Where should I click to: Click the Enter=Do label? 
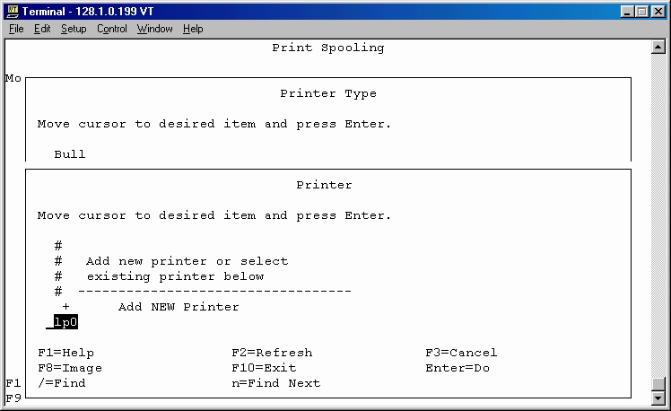point(457,368)
